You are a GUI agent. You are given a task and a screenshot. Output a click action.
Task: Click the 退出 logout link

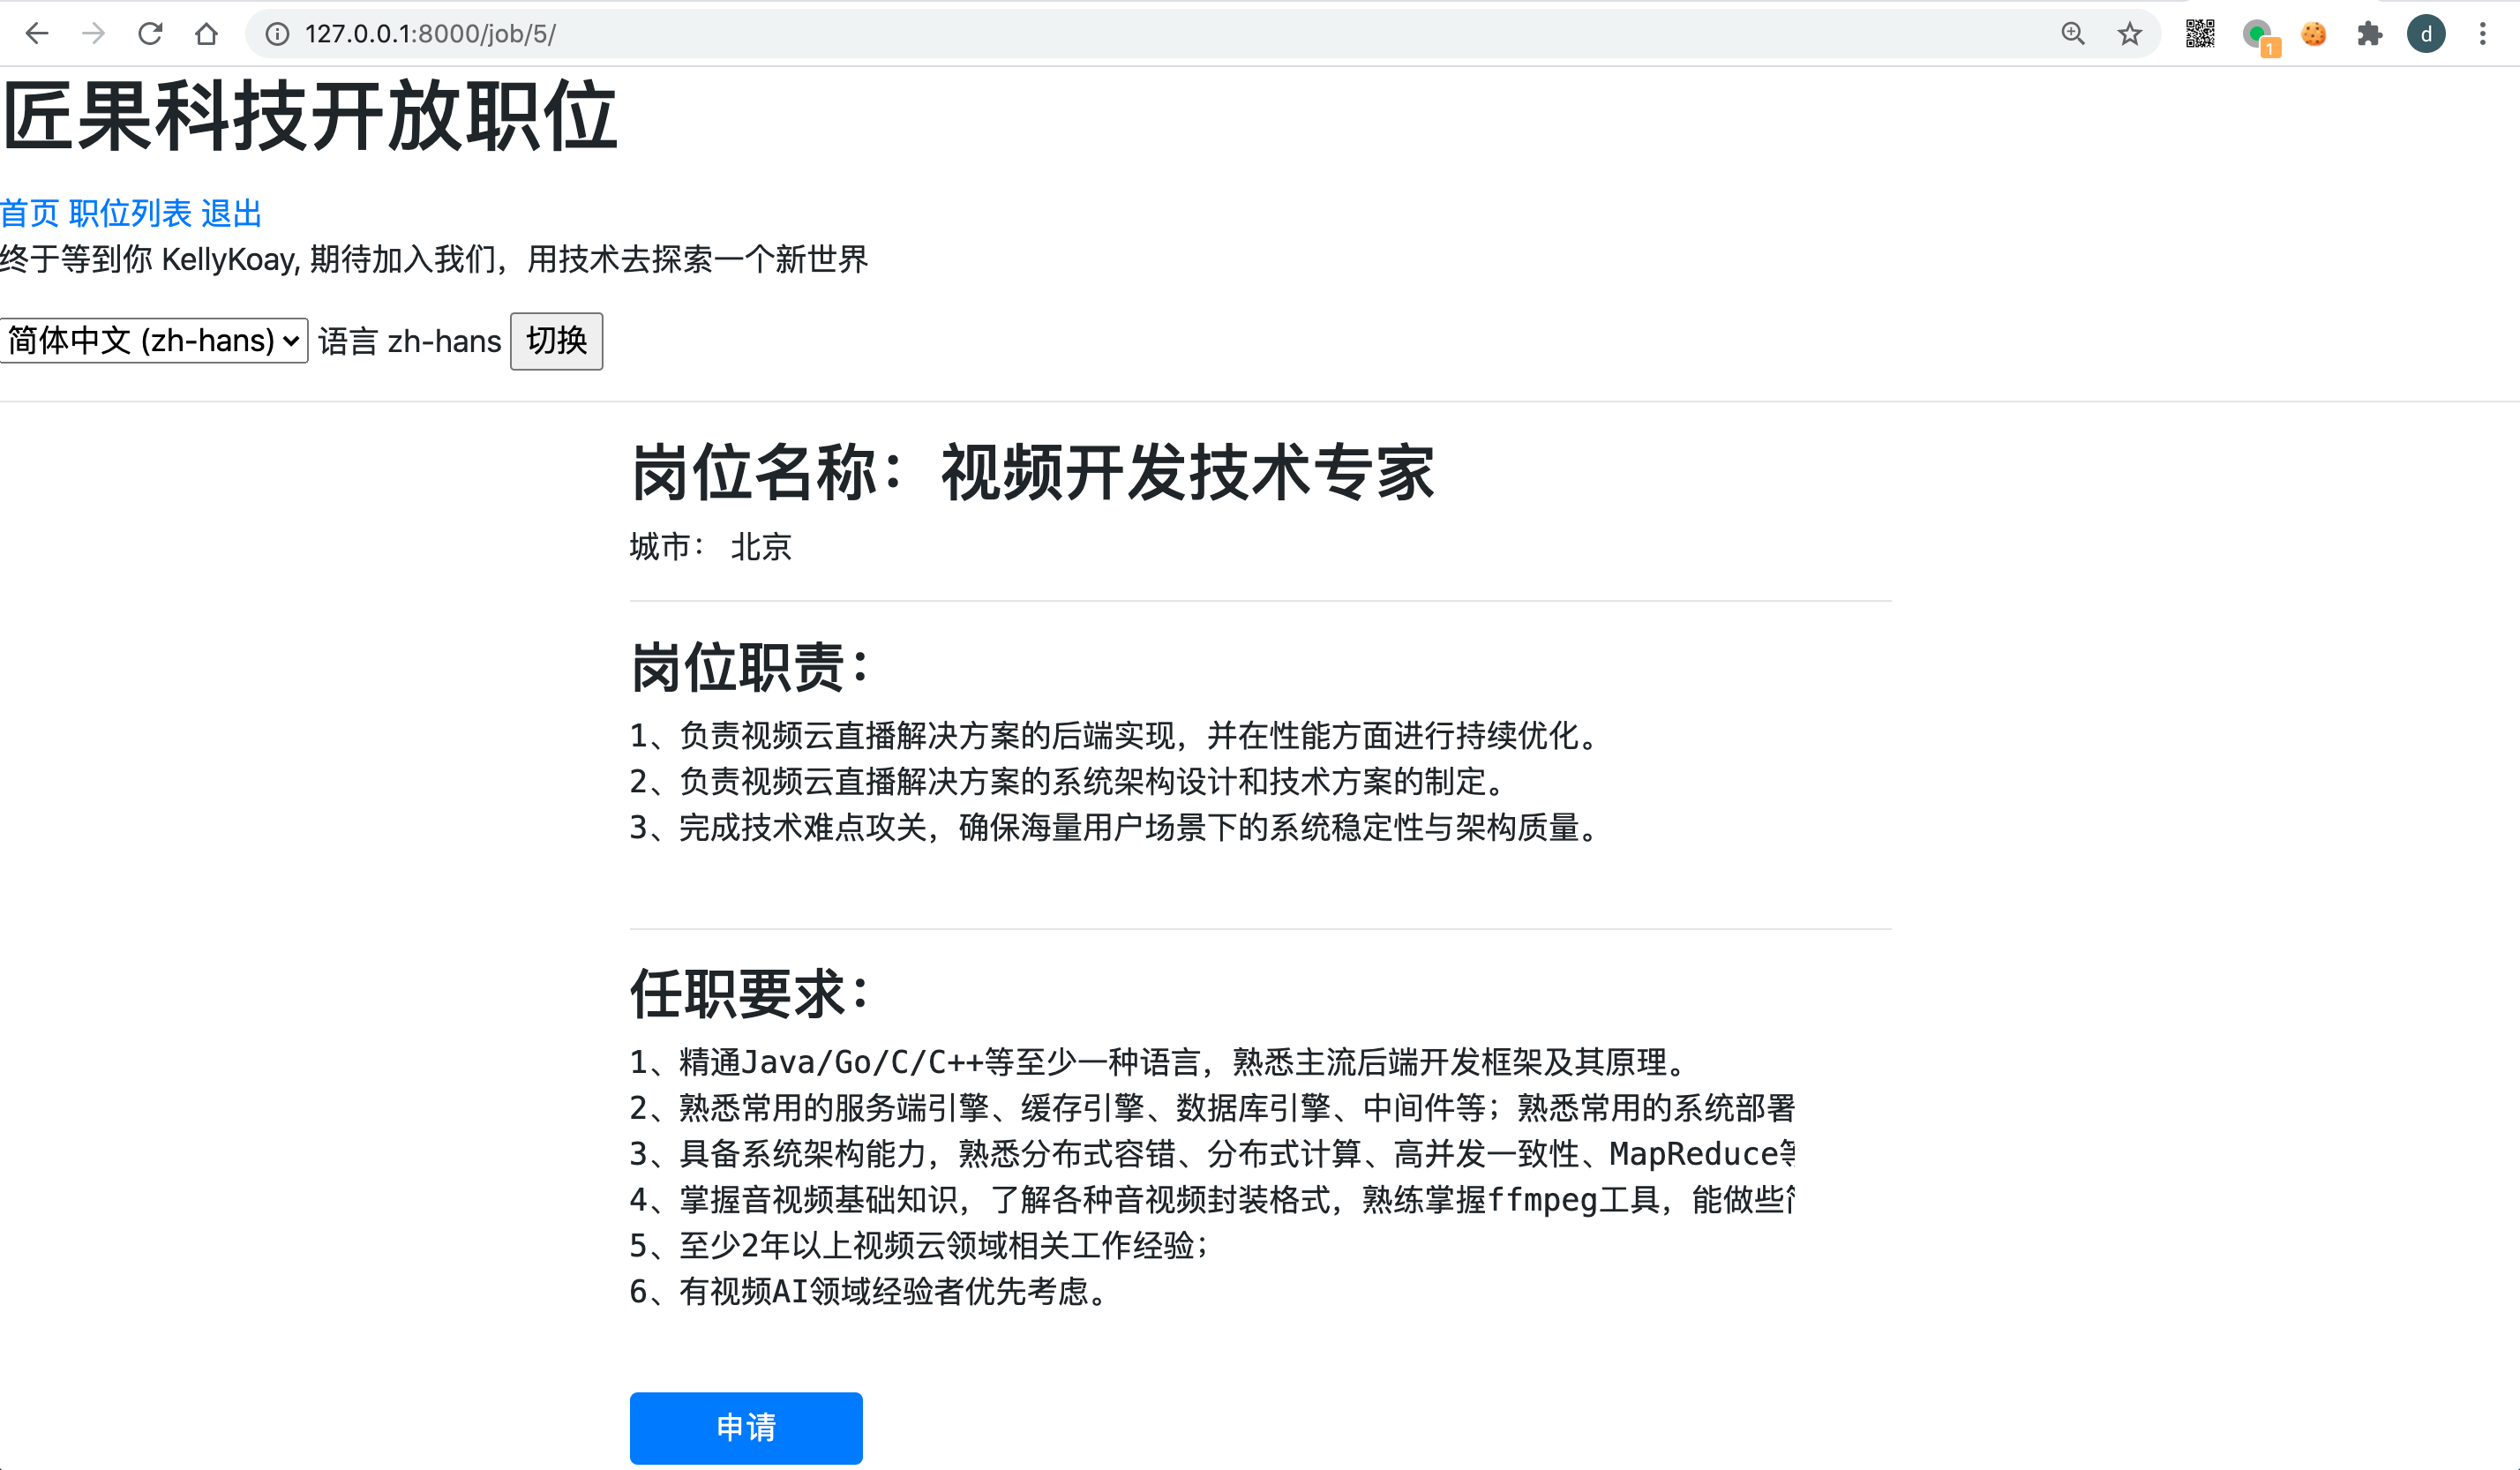click(x=231, y=213)
